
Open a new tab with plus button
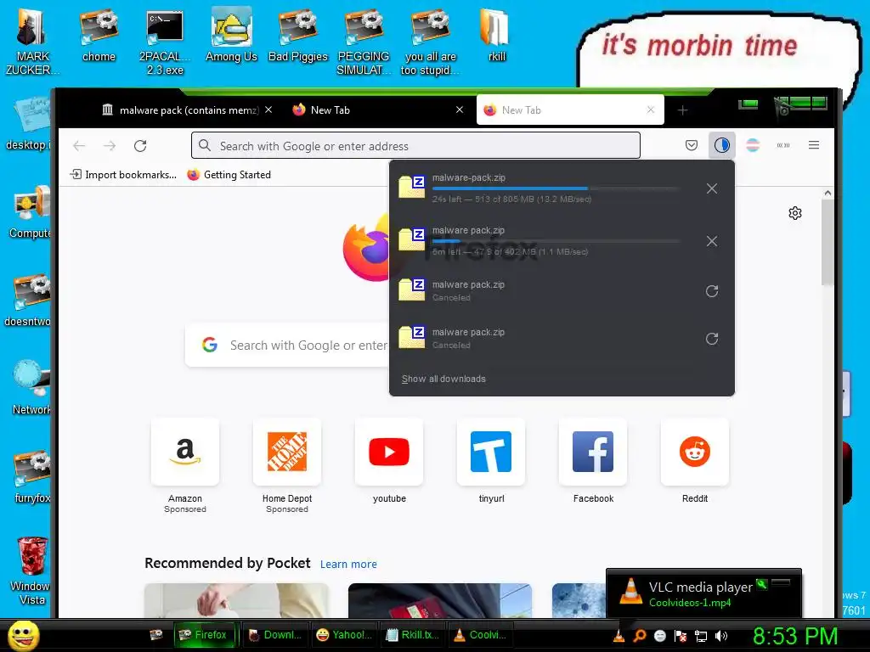click(683, 110)
